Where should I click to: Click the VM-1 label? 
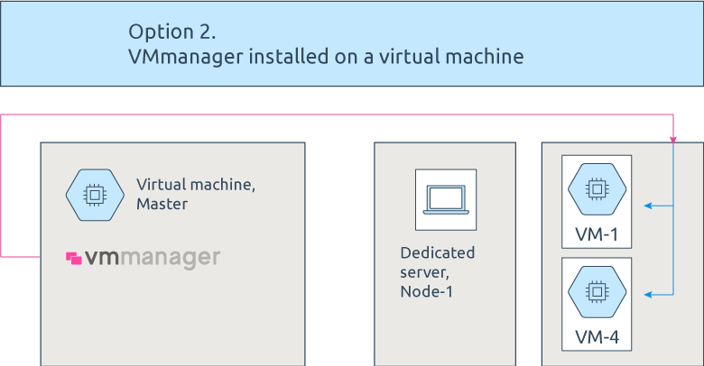point(597,234)
